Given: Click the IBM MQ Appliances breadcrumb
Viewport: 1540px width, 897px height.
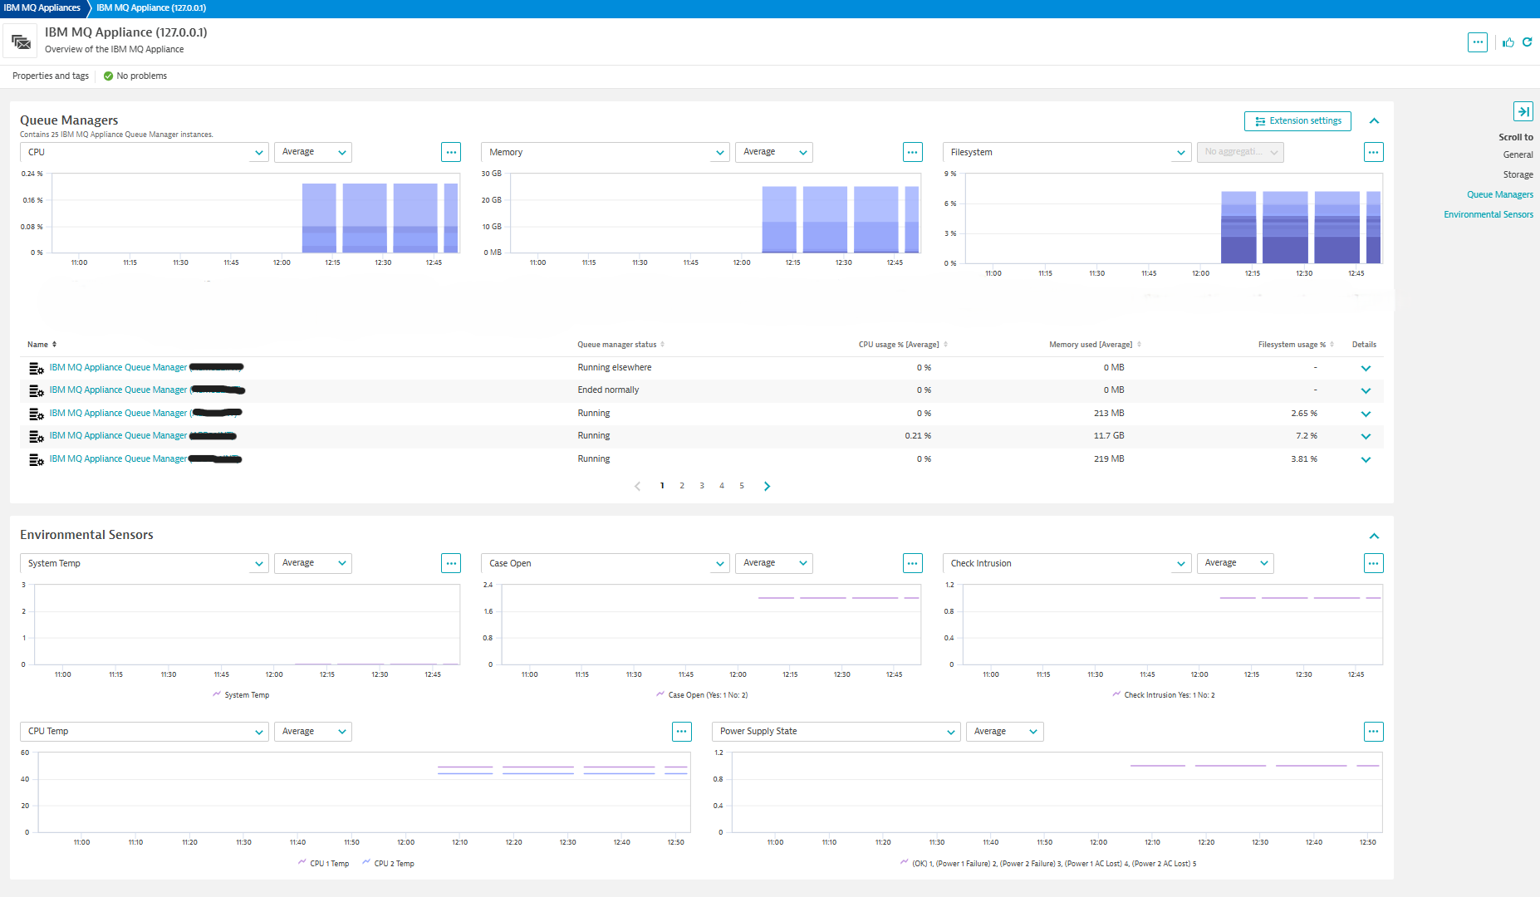Looking at the screenshot, I should (40, 8).
